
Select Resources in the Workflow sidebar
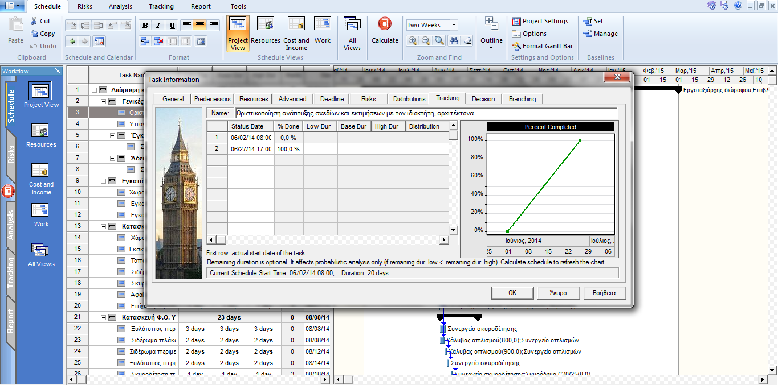pos(41,135)
